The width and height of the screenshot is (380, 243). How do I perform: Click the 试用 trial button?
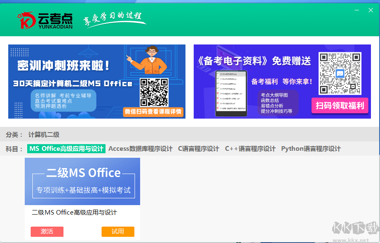pos(118,231)
